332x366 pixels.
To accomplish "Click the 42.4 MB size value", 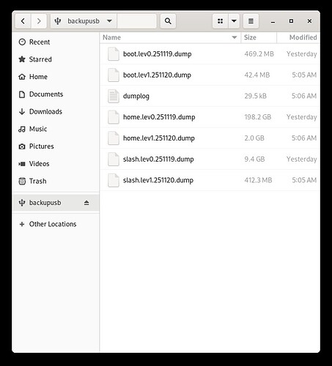I will click(x=257, y=75).
